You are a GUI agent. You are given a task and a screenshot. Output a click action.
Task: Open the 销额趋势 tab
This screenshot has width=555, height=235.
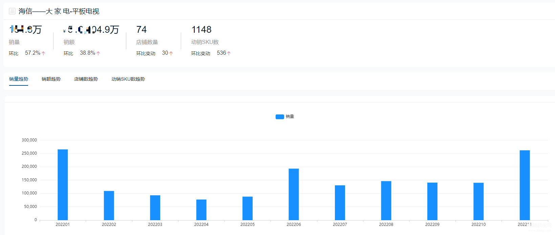tap(51, 79)
